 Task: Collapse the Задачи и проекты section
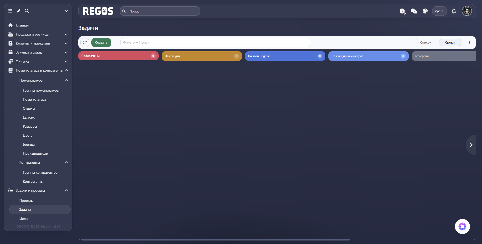[38, 190]
